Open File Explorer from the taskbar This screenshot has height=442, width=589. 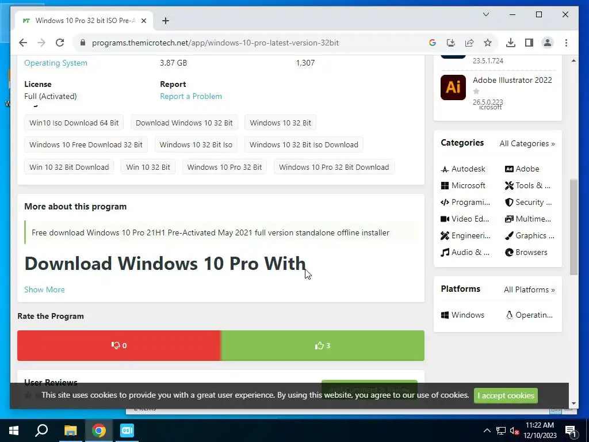tap(70, 430)
